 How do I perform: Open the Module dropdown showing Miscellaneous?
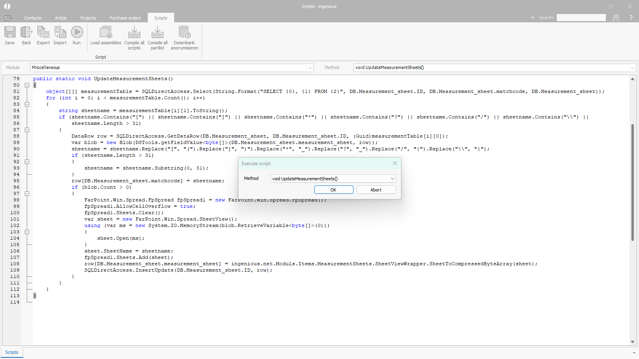pos(310,68)
